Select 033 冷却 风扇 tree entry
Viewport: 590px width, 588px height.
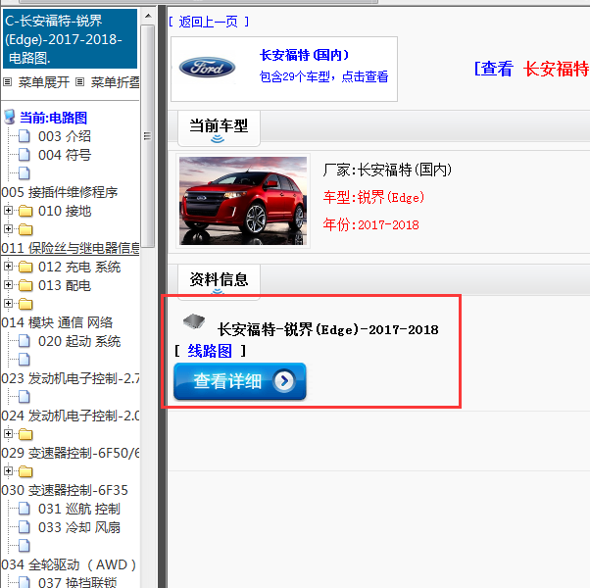[79, 527]
